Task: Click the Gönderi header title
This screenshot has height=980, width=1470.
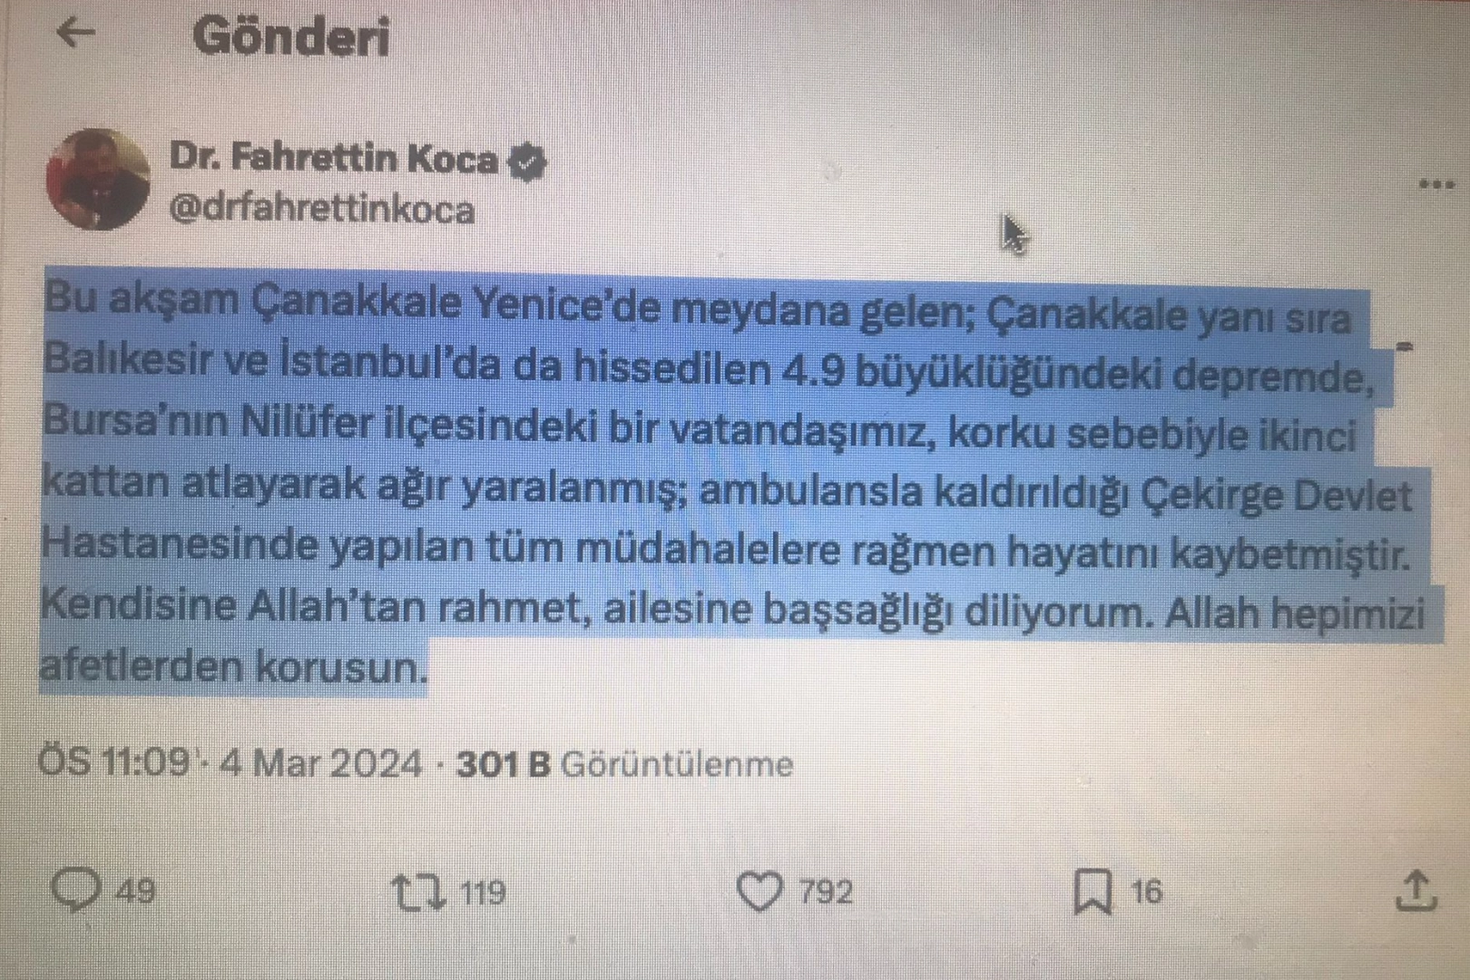Action: pyautogui.click(x=290, y=37)
